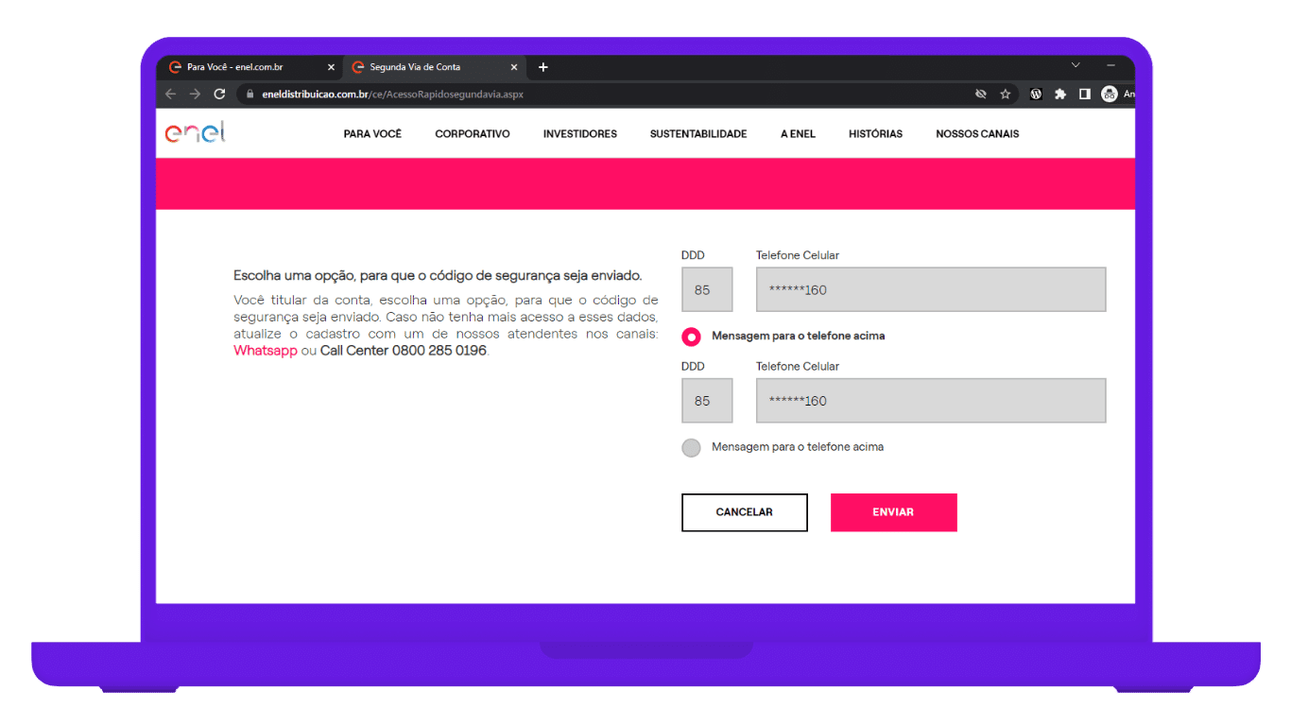Bookmark this page with the star icon
The width and height of the screenshot is (1291, 726).
pos(1006,94)
